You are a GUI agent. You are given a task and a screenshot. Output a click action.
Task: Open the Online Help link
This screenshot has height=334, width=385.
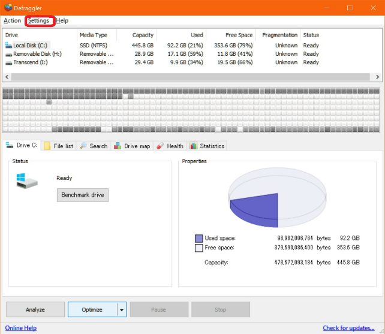coord(21,328)
